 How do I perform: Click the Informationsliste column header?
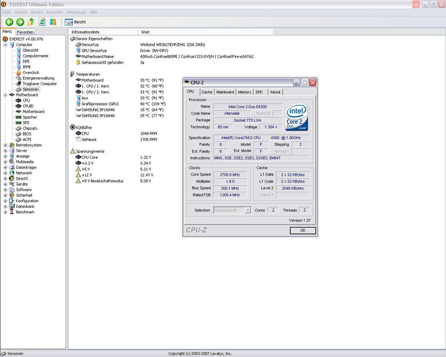(x=103, y=32)
